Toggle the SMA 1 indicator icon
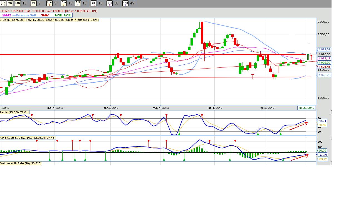The height and width of the screenshot is (222, 356). pos(94,3)
